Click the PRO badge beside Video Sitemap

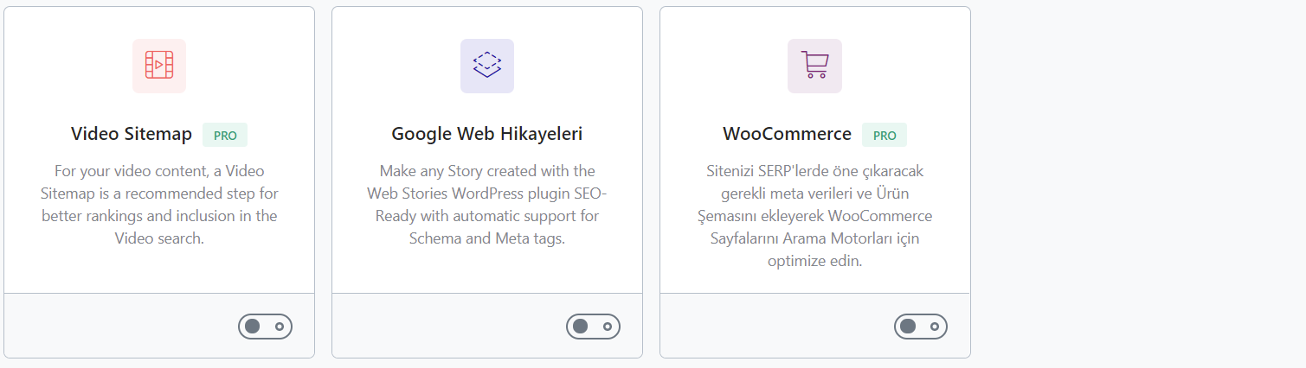(x=225, y=135)
